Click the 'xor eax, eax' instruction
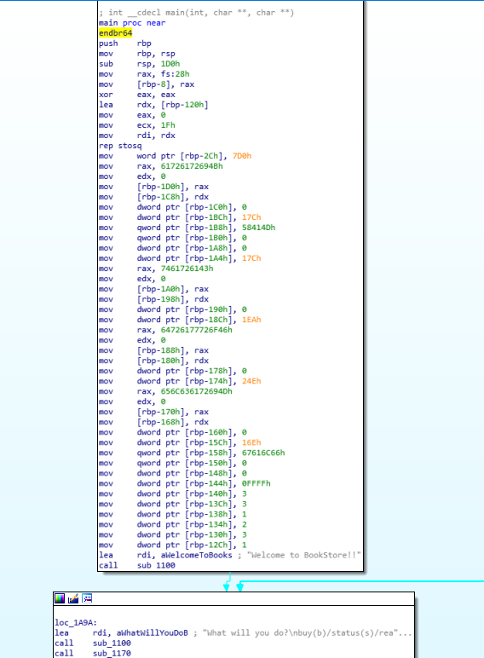484x658 pixels. click(x=137, y=95)
